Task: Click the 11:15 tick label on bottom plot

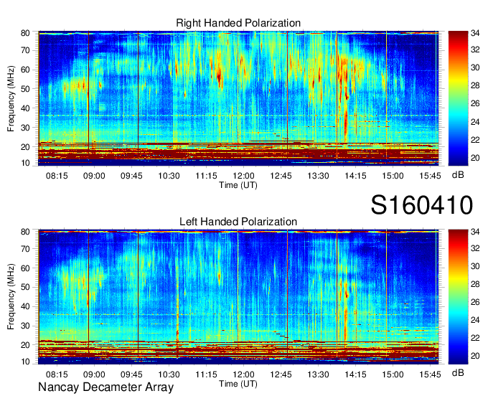Action: pyautogui.click(x=206, y=374)
